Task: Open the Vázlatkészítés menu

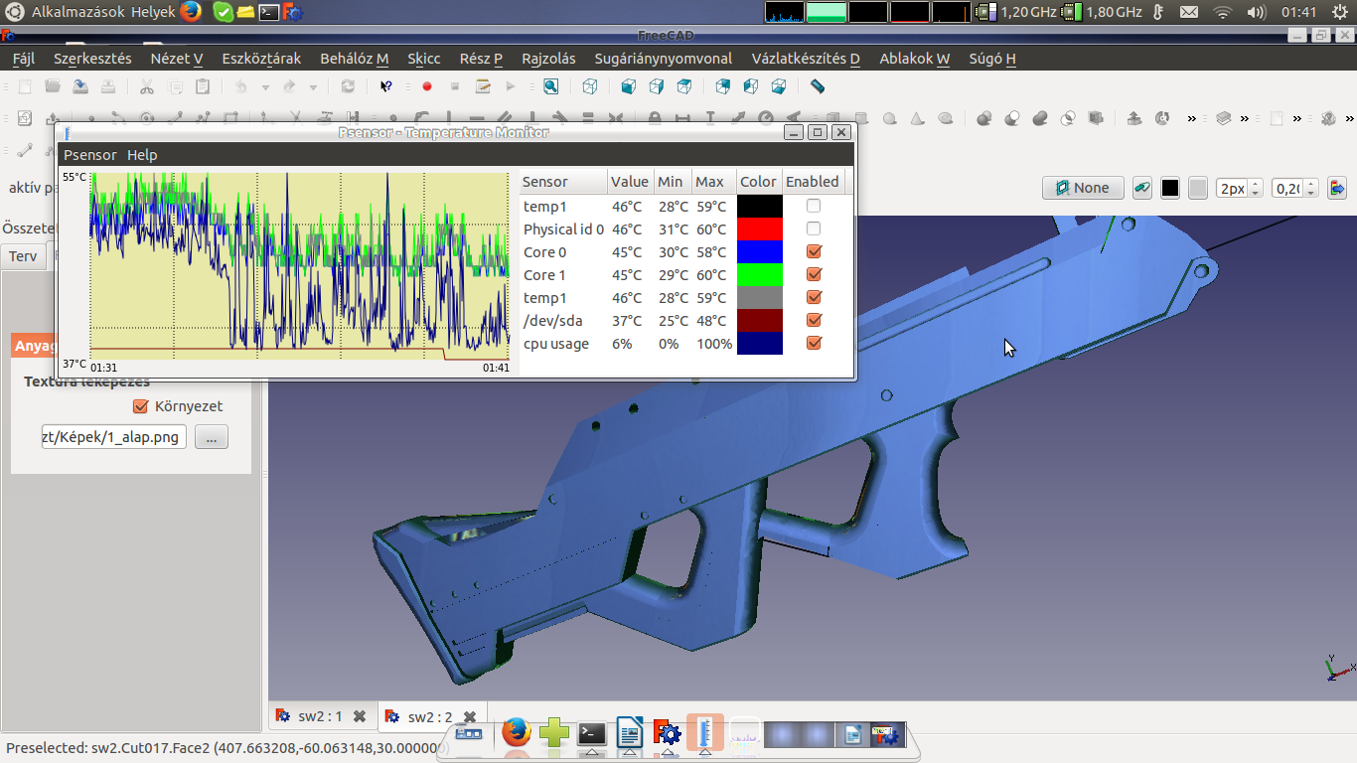Action: coord(806,59)
